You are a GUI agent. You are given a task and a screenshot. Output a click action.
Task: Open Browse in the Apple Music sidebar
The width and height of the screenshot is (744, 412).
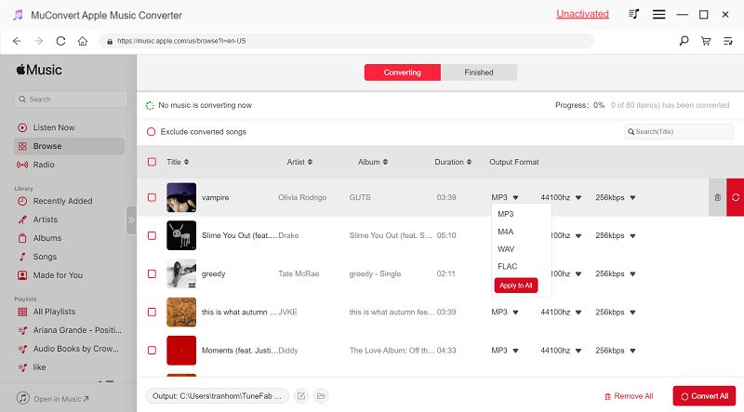(x=46, y=146)
